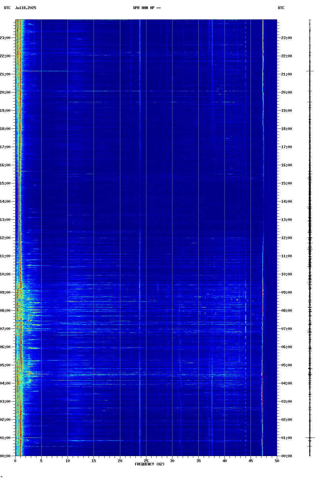Screen dimensions: 323x480
Task: Click the '01:00' label on the right time axis
Action: pyautogui.click(x=287, y=438)
